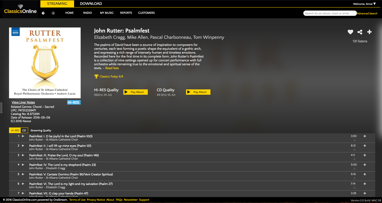
Task: Switch streaming quality to CD
Action: [x=24, y=131]
